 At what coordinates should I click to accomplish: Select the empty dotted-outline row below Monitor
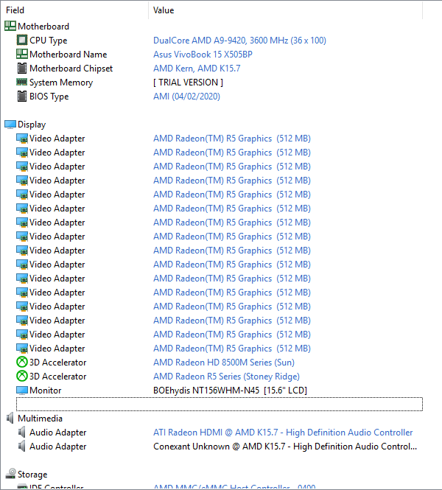point(220,404)
